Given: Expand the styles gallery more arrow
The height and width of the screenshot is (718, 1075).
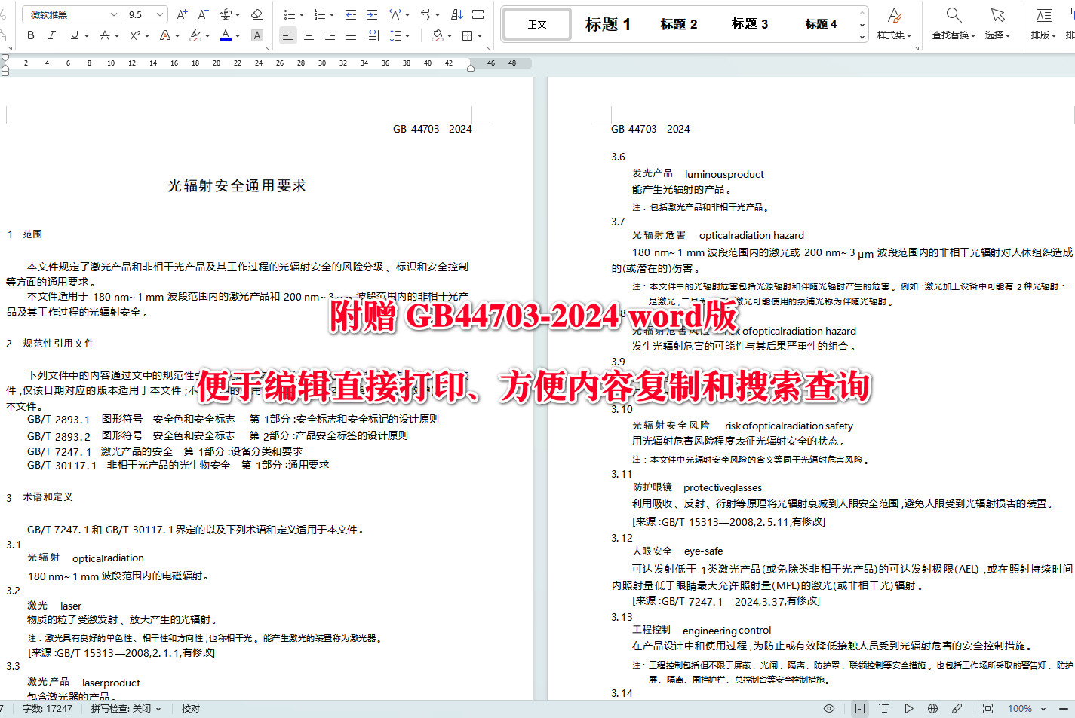Looking at the screenshot, I should click(x=862, y=36).
